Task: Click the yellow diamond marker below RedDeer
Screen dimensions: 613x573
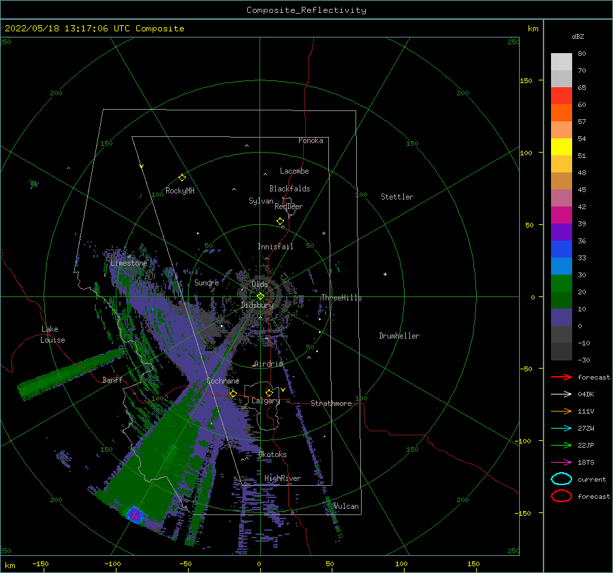Action: 281,221
